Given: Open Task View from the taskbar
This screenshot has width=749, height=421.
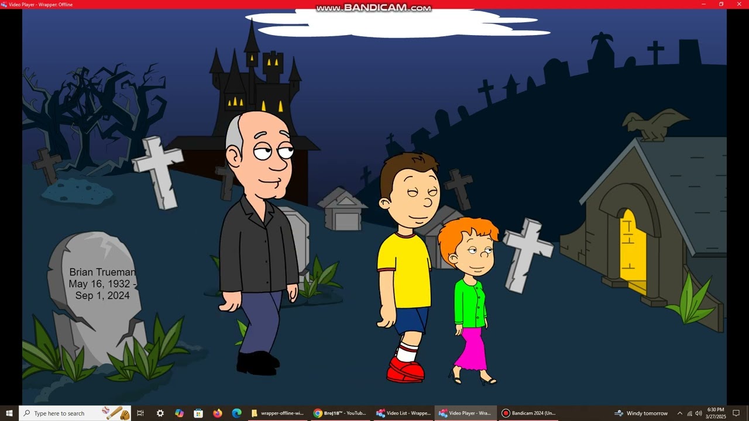Looking at the screenshot, I should point(140,413).
